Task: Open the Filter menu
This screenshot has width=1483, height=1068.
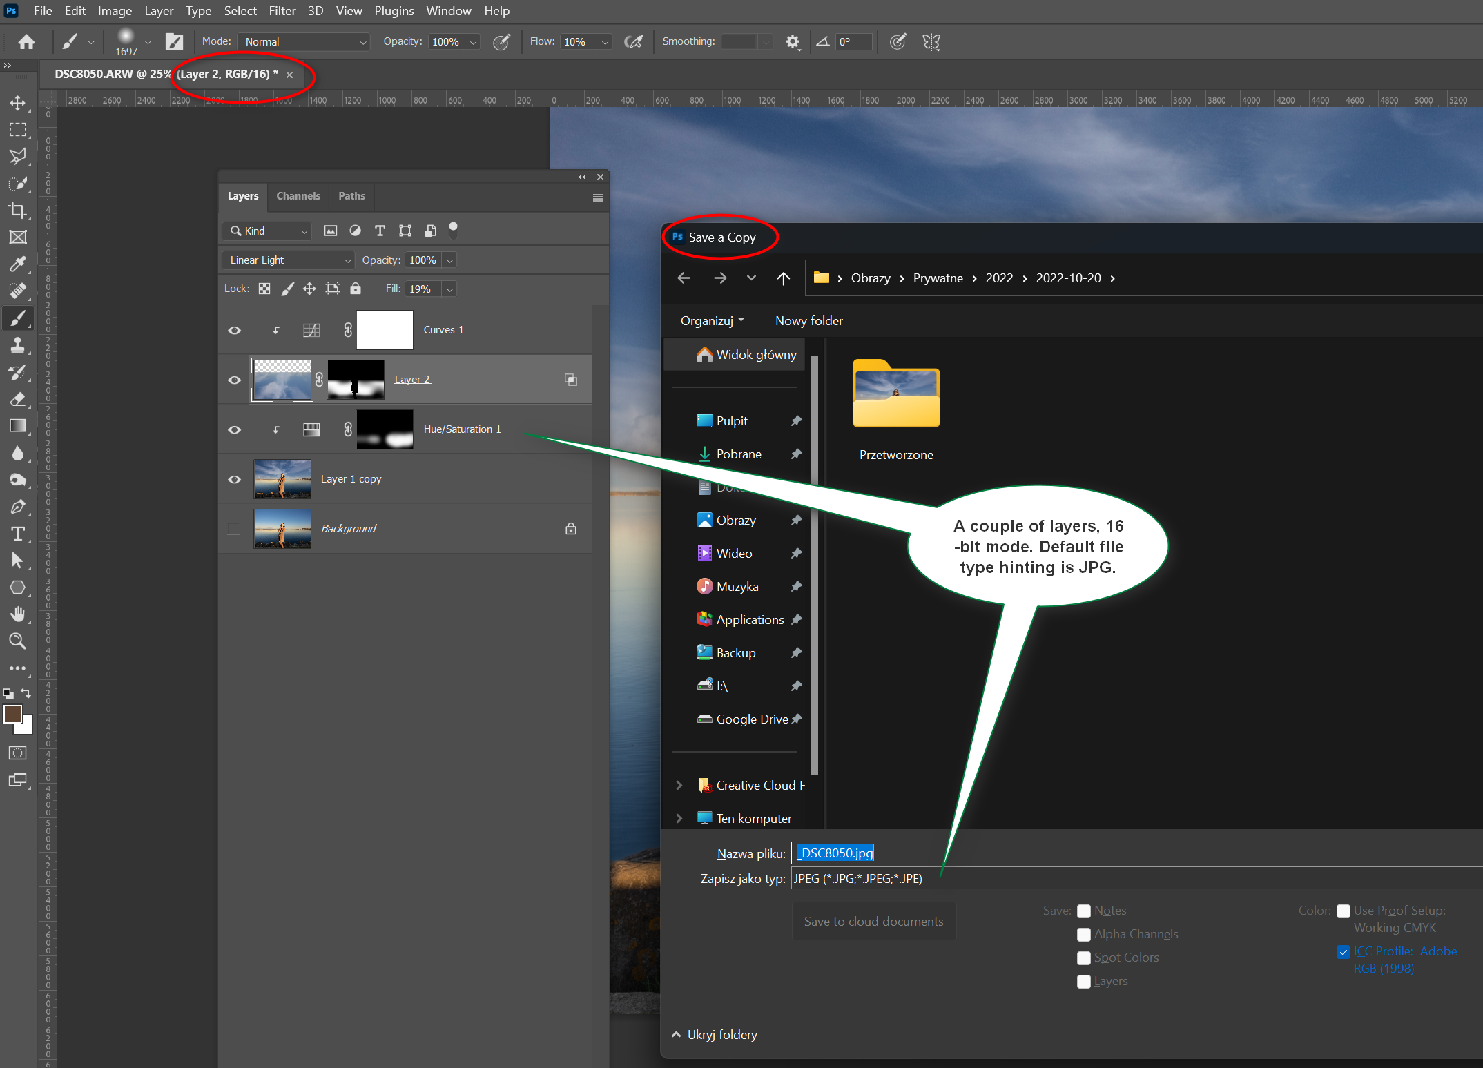Action: tap(282, 10)
